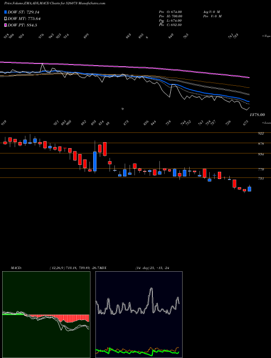Click the blue DOW ST legend swatch

click(x=6, y=12)
